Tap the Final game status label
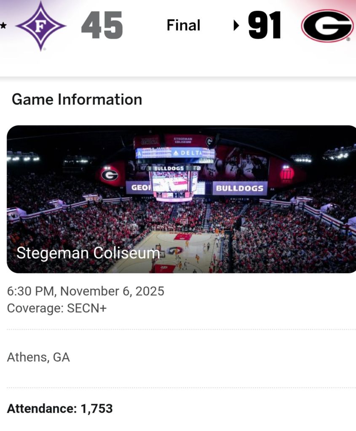The width and height of the screenshot is (356, 431). click(x=183, y=26)
